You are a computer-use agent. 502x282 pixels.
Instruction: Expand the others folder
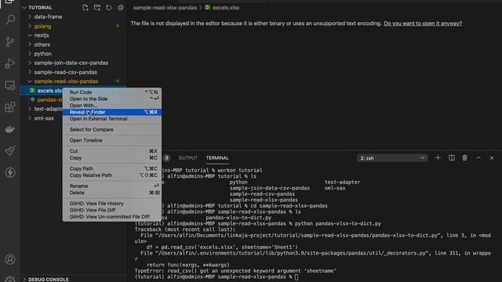coord(73,45)
